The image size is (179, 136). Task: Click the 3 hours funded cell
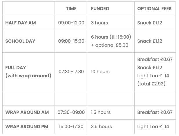[x=99, y=23]
